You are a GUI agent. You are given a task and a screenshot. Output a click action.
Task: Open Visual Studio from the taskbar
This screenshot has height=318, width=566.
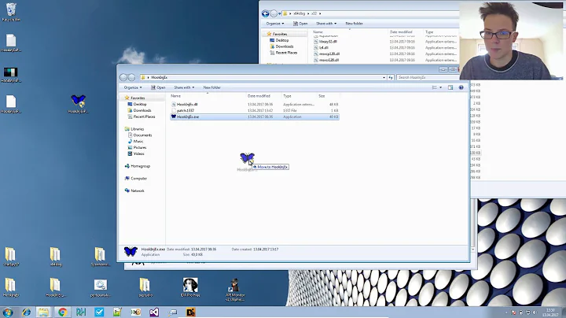(154, 312)
